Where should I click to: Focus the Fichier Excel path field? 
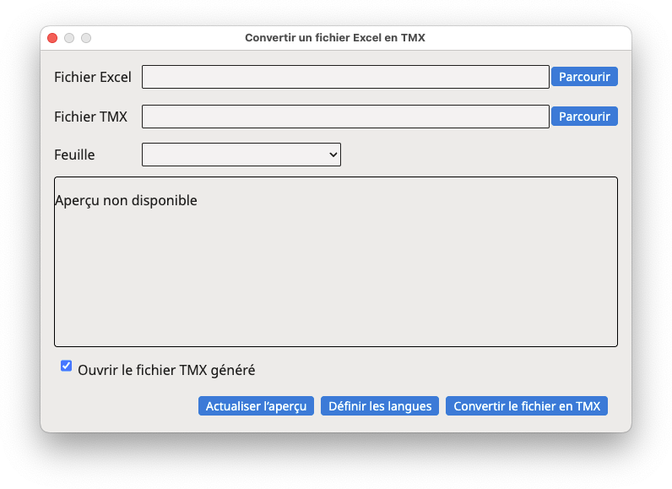coord(345,77)
